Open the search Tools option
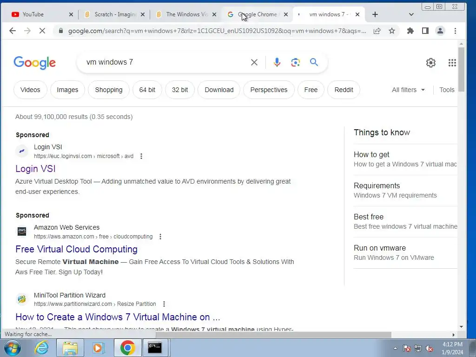The height and width of the screenshot is (357, 476). click(447, 90)
